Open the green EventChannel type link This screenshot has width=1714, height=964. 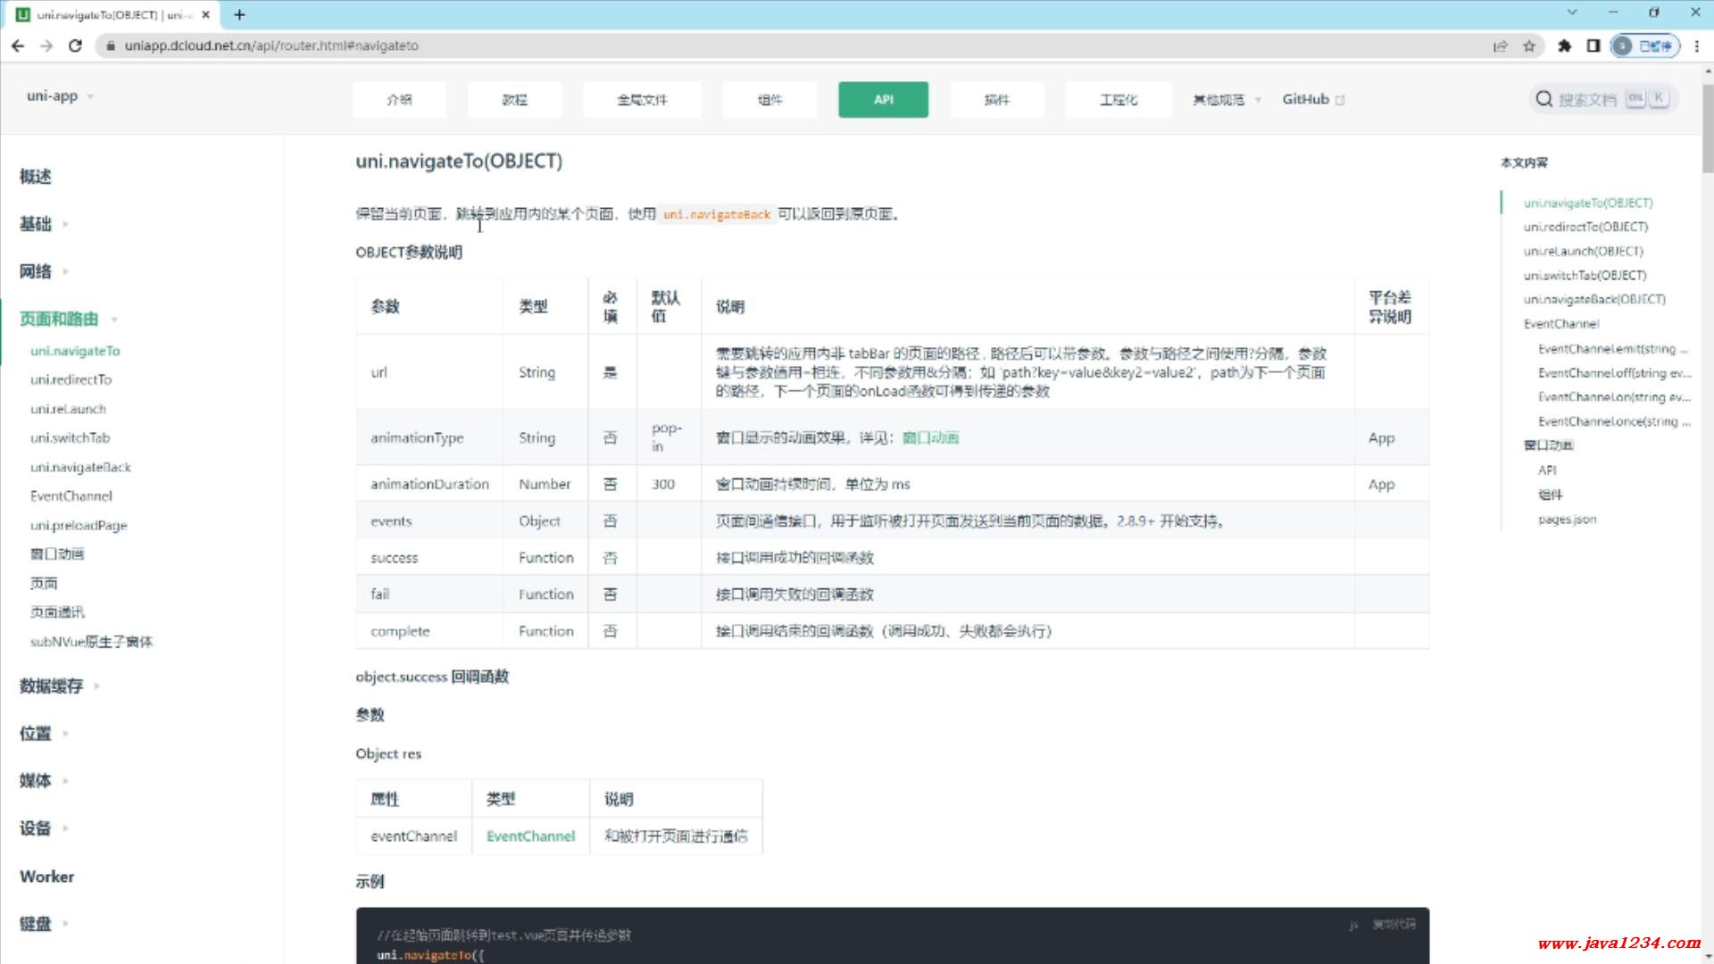pyautogui.click(x=530, y=835)
